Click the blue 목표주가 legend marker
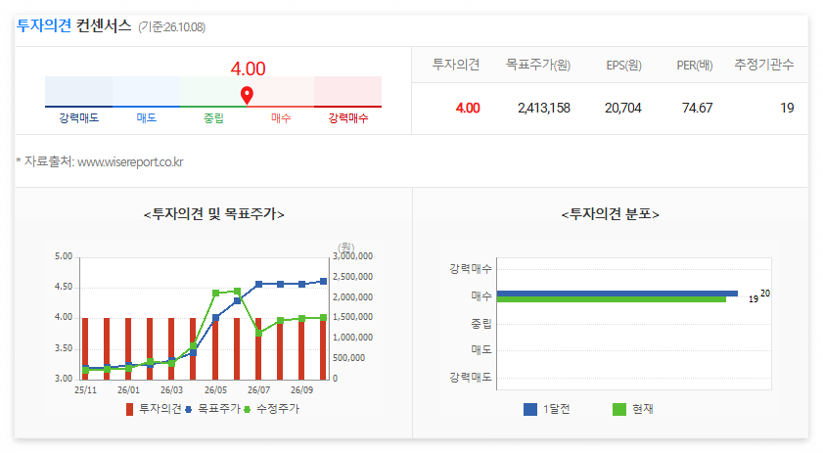 pyautogui.click(x=189, y=409)
